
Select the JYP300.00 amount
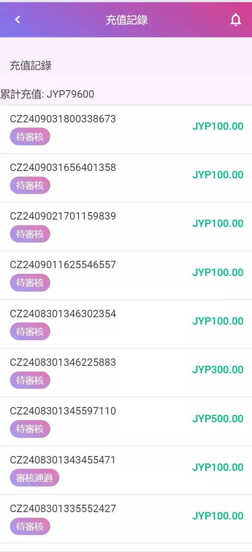tap(218, 370)
